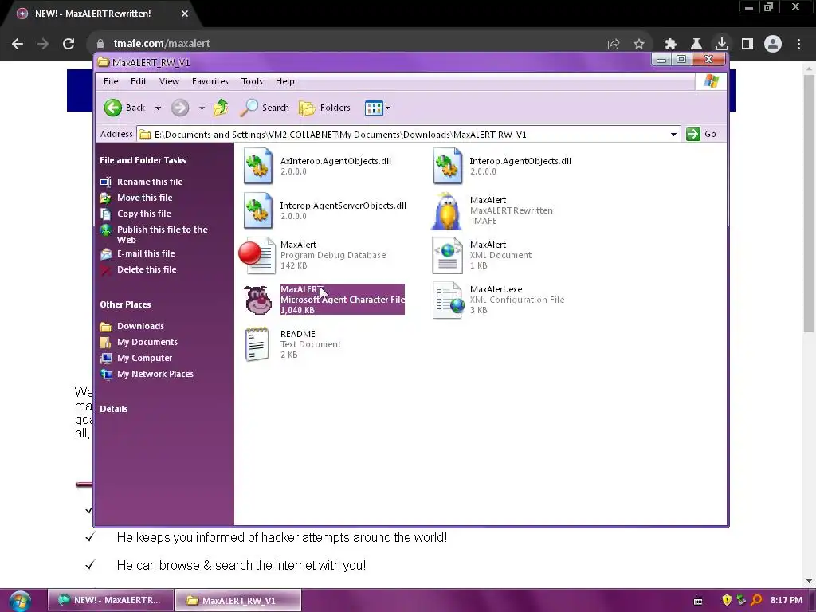
Task: Open My Network Places link
Action: pos(155,375)
